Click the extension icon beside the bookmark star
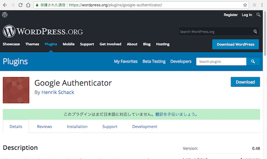 click(x=254, y=5)
